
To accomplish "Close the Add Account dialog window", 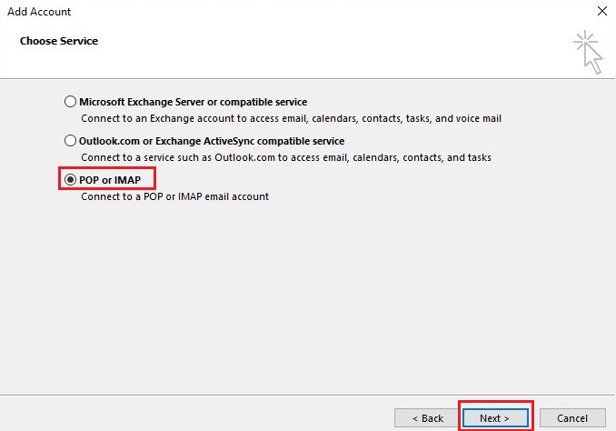I will [x=601, y=12].
